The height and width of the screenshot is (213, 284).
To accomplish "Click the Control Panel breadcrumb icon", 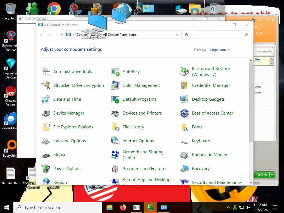I will point(69,35).
